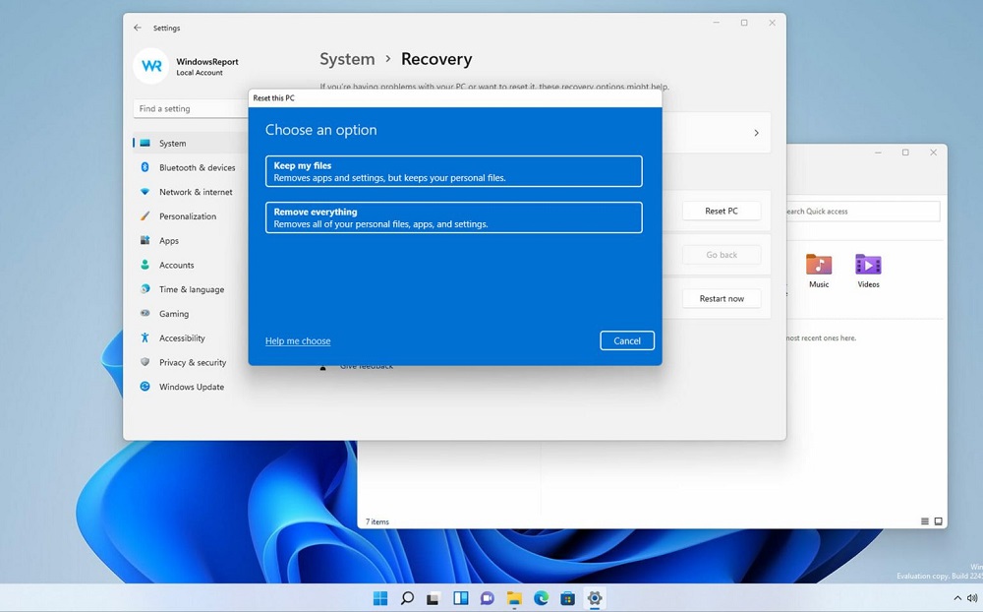Open the Help me choose link
This screenshot has width=983, height=612.
(298, 340)
